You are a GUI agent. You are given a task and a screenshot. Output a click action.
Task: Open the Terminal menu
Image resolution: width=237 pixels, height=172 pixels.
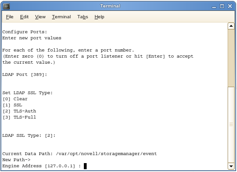click(x=61, y=17)
